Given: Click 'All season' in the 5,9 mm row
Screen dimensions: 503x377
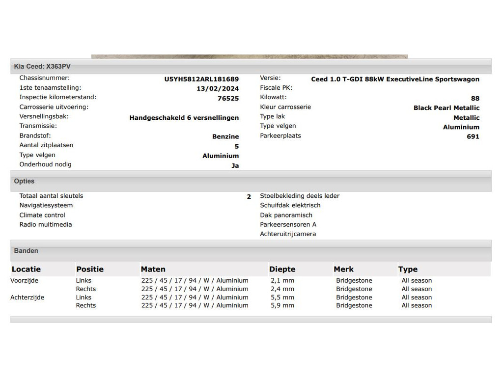Looking at the screenshot, I should [417, 305].
